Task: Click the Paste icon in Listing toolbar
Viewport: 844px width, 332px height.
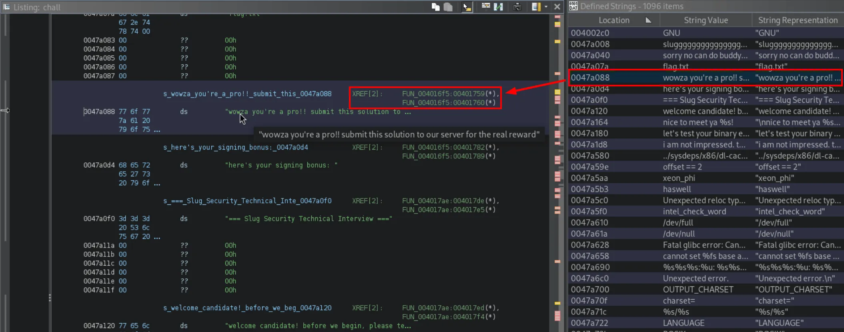Action: 448,7
